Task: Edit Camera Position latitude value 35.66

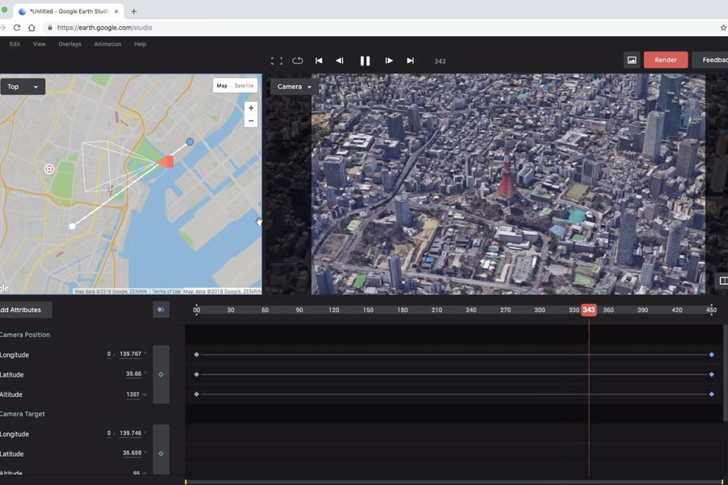Action: 133,374
